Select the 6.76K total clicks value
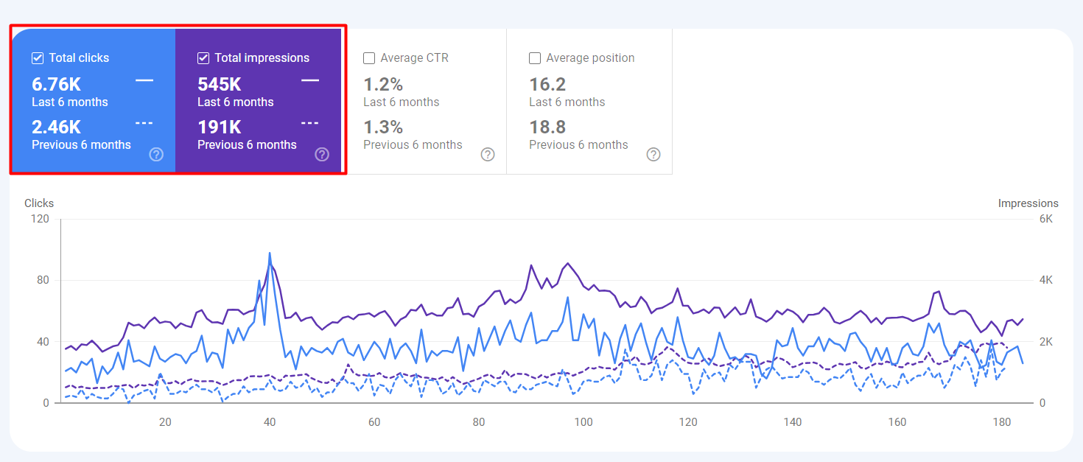1083x462 pixels. (56, 85)
